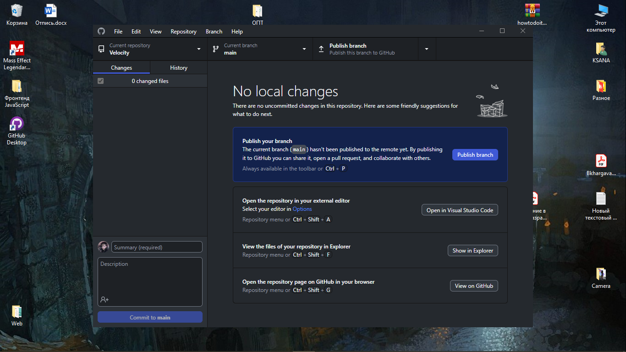Image resolution: width=626 pixels, height=352 pixels.
Task: Expand the Current branch main dropdown
Action: point(260,49)
